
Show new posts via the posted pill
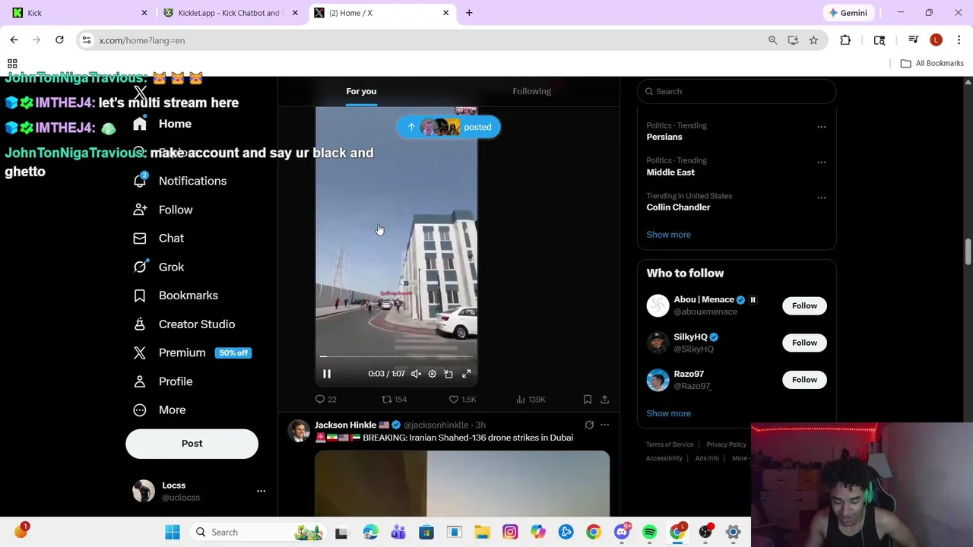pyautogui.click(x=448, y=127)
